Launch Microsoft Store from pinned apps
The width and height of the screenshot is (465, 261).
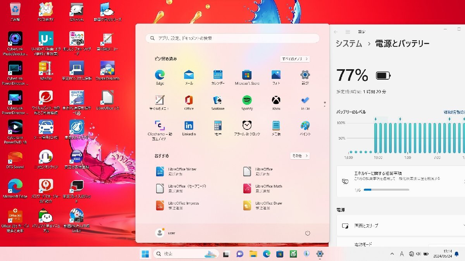(247, 77)
